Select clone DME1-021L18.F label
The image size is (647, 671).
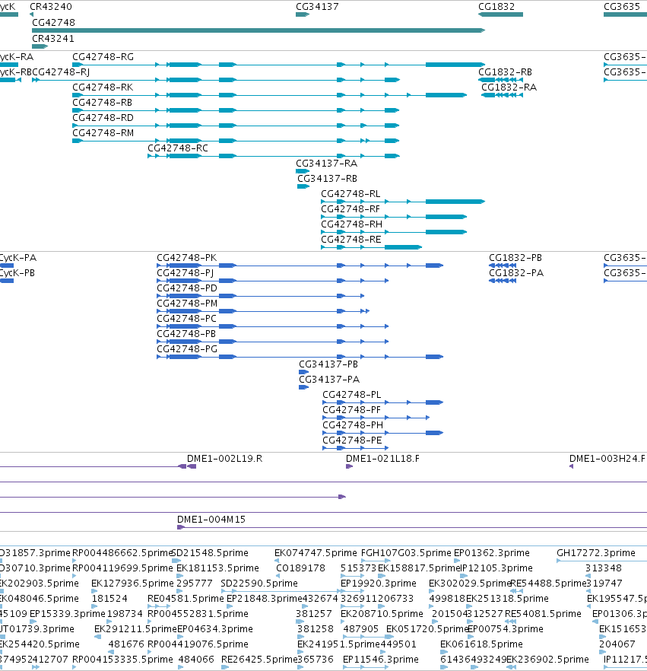(x=382, y=459)
